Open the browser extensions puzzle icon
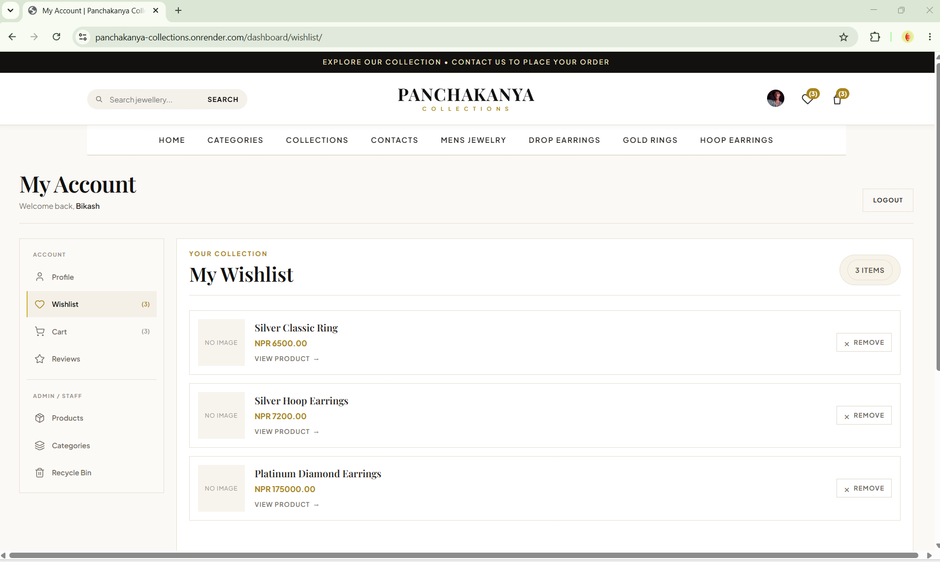Screen dimensions: 940x562 (875, 37)
